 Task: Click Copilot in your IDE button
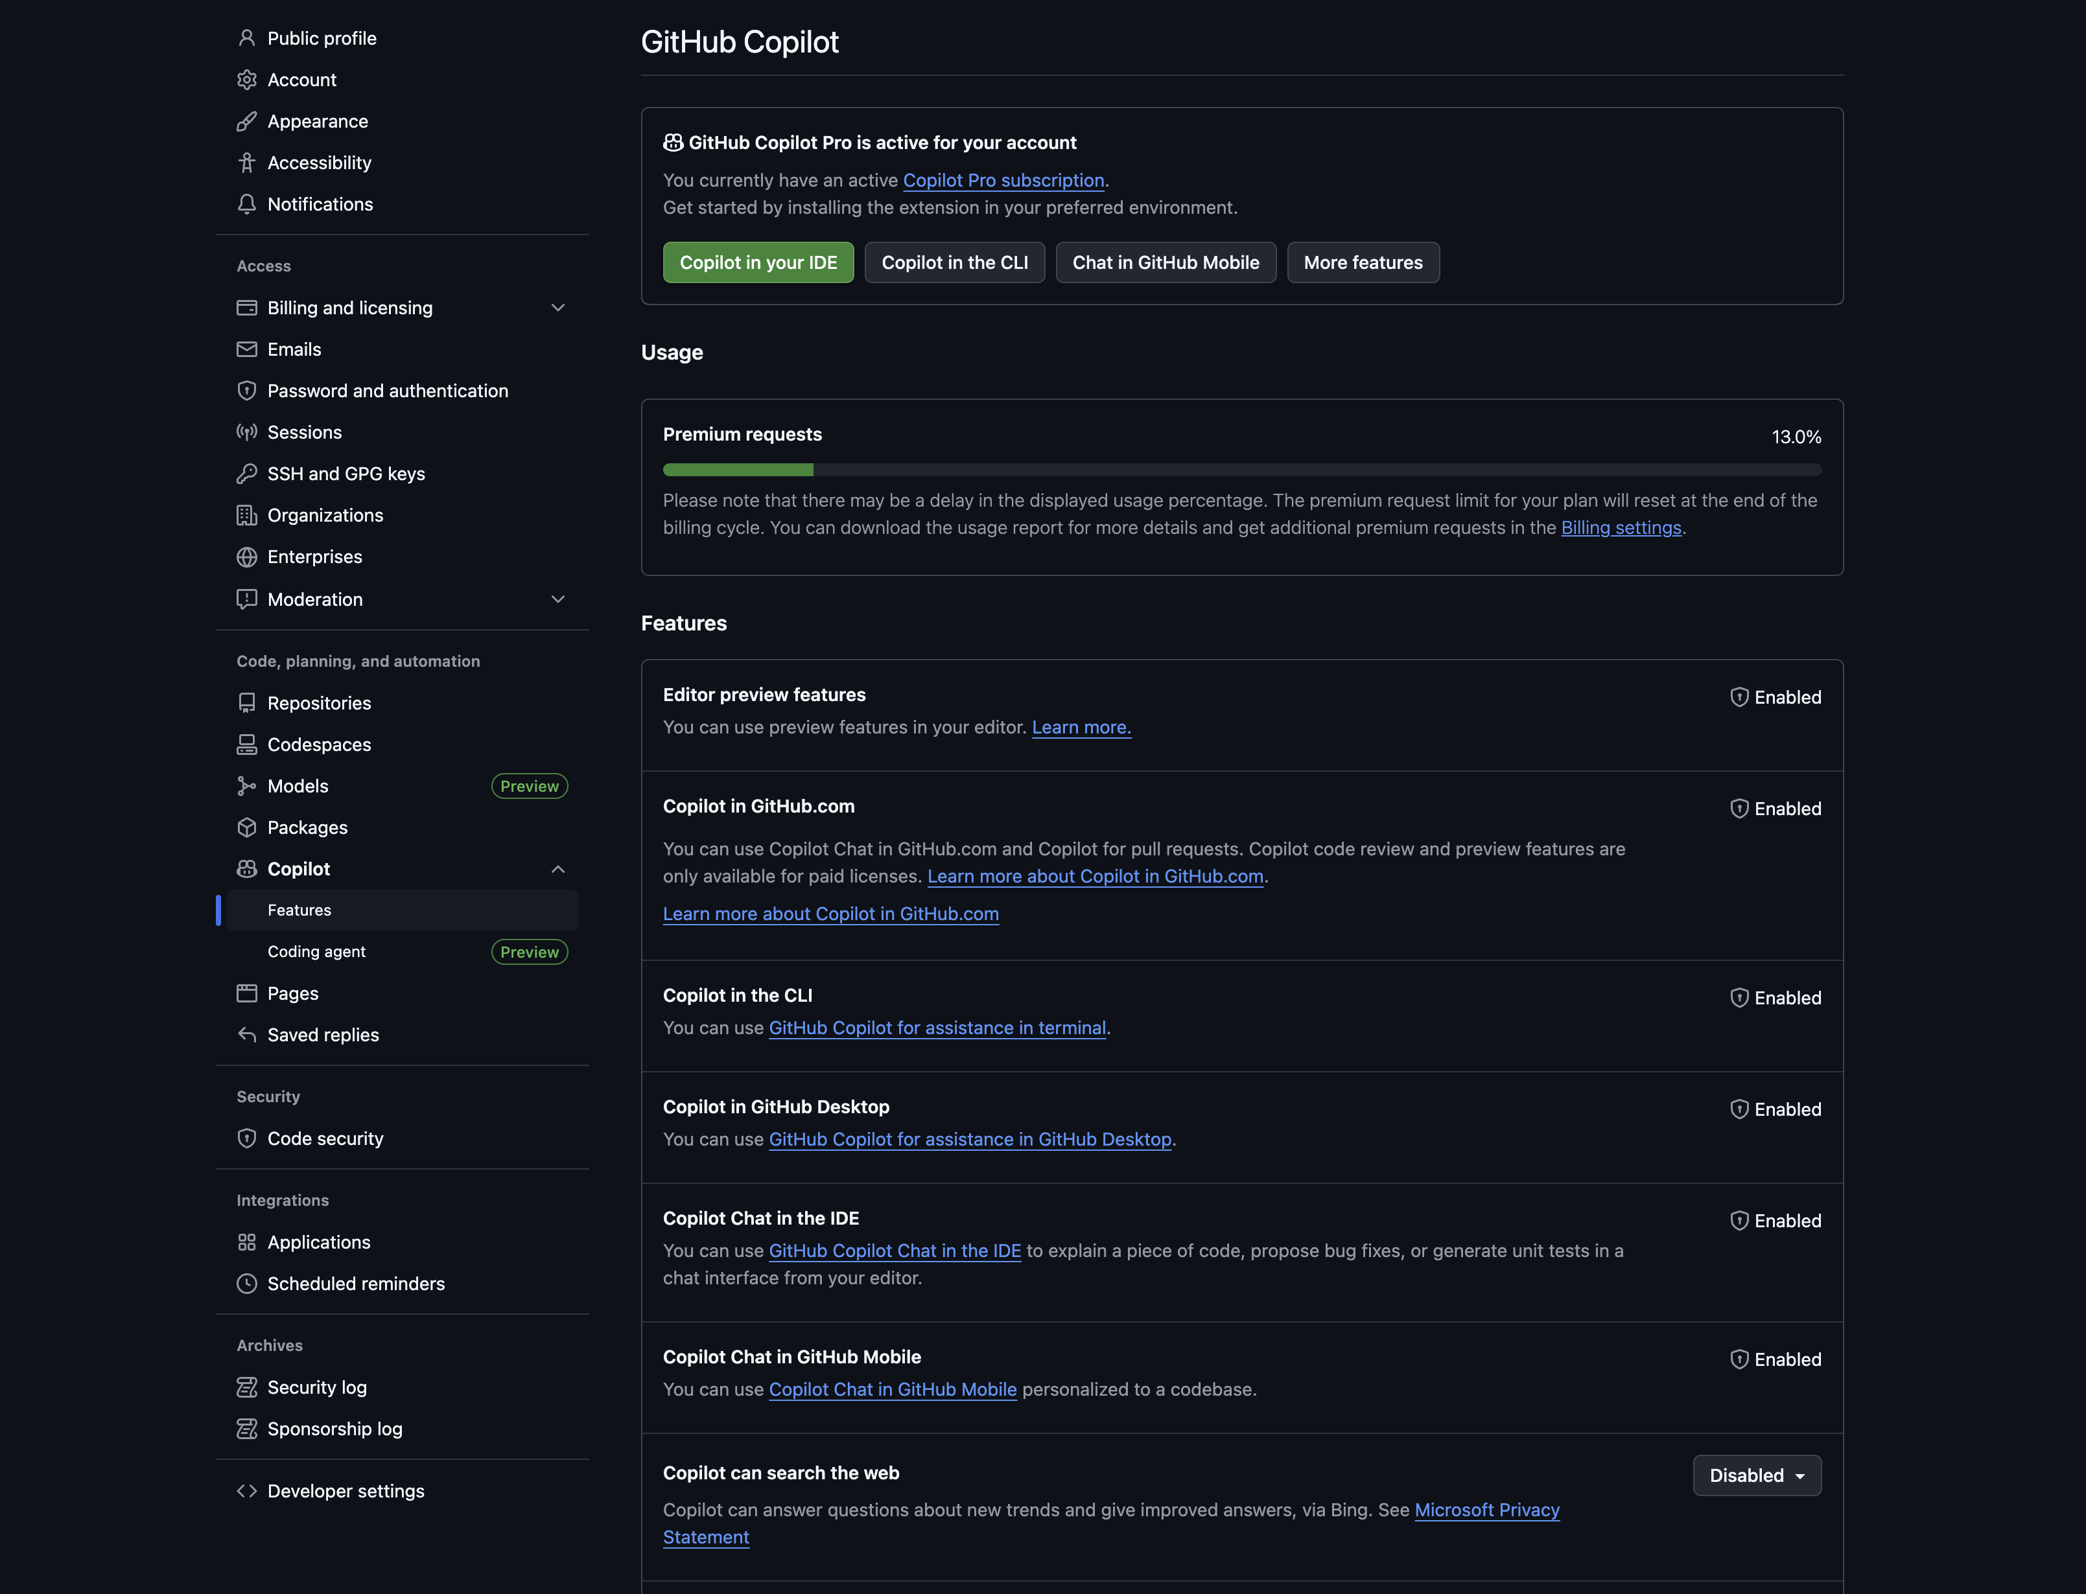758,263
